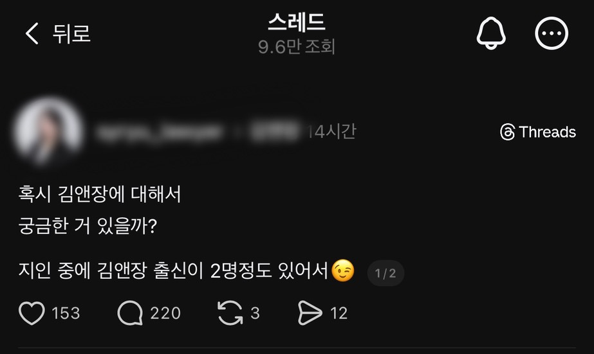This screenshot has width=594, height=354.
Task: Open the notification bell
Action: coord(491,33)
